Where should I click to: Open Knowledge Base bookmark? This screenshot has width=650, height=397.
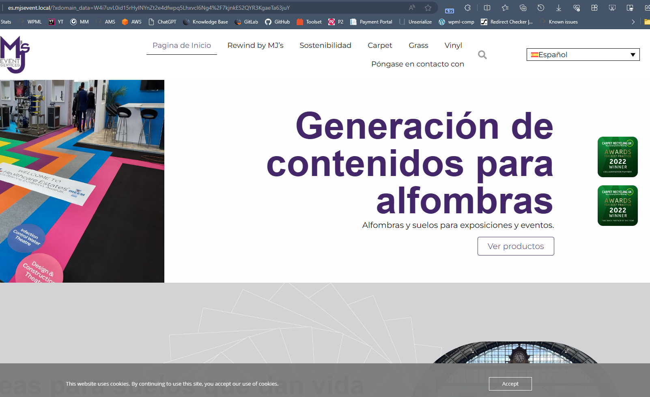pyautogui.click(x=205, y=22)
